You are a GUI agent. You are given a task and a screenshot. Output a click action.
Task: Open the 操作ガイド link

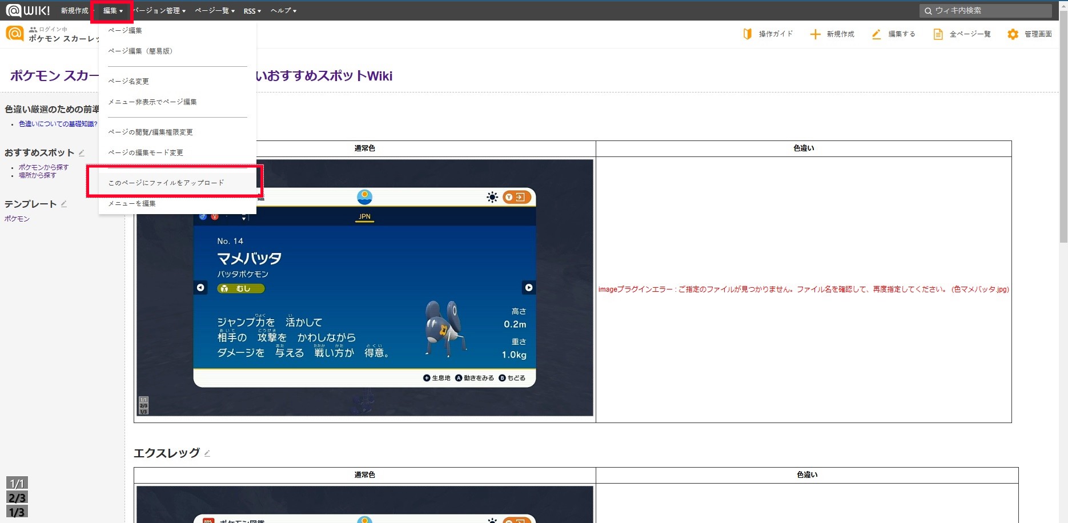776,34
